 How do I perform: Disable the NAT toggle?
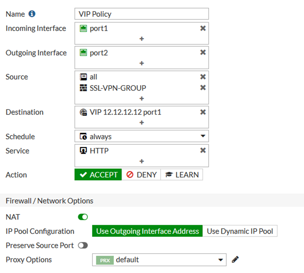coord(83,217)
